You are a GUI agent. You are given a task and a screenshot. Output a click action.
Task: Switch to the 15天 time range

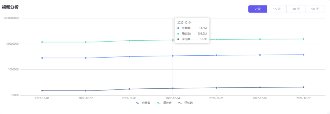pyautogui.click(x=277, y=9)
